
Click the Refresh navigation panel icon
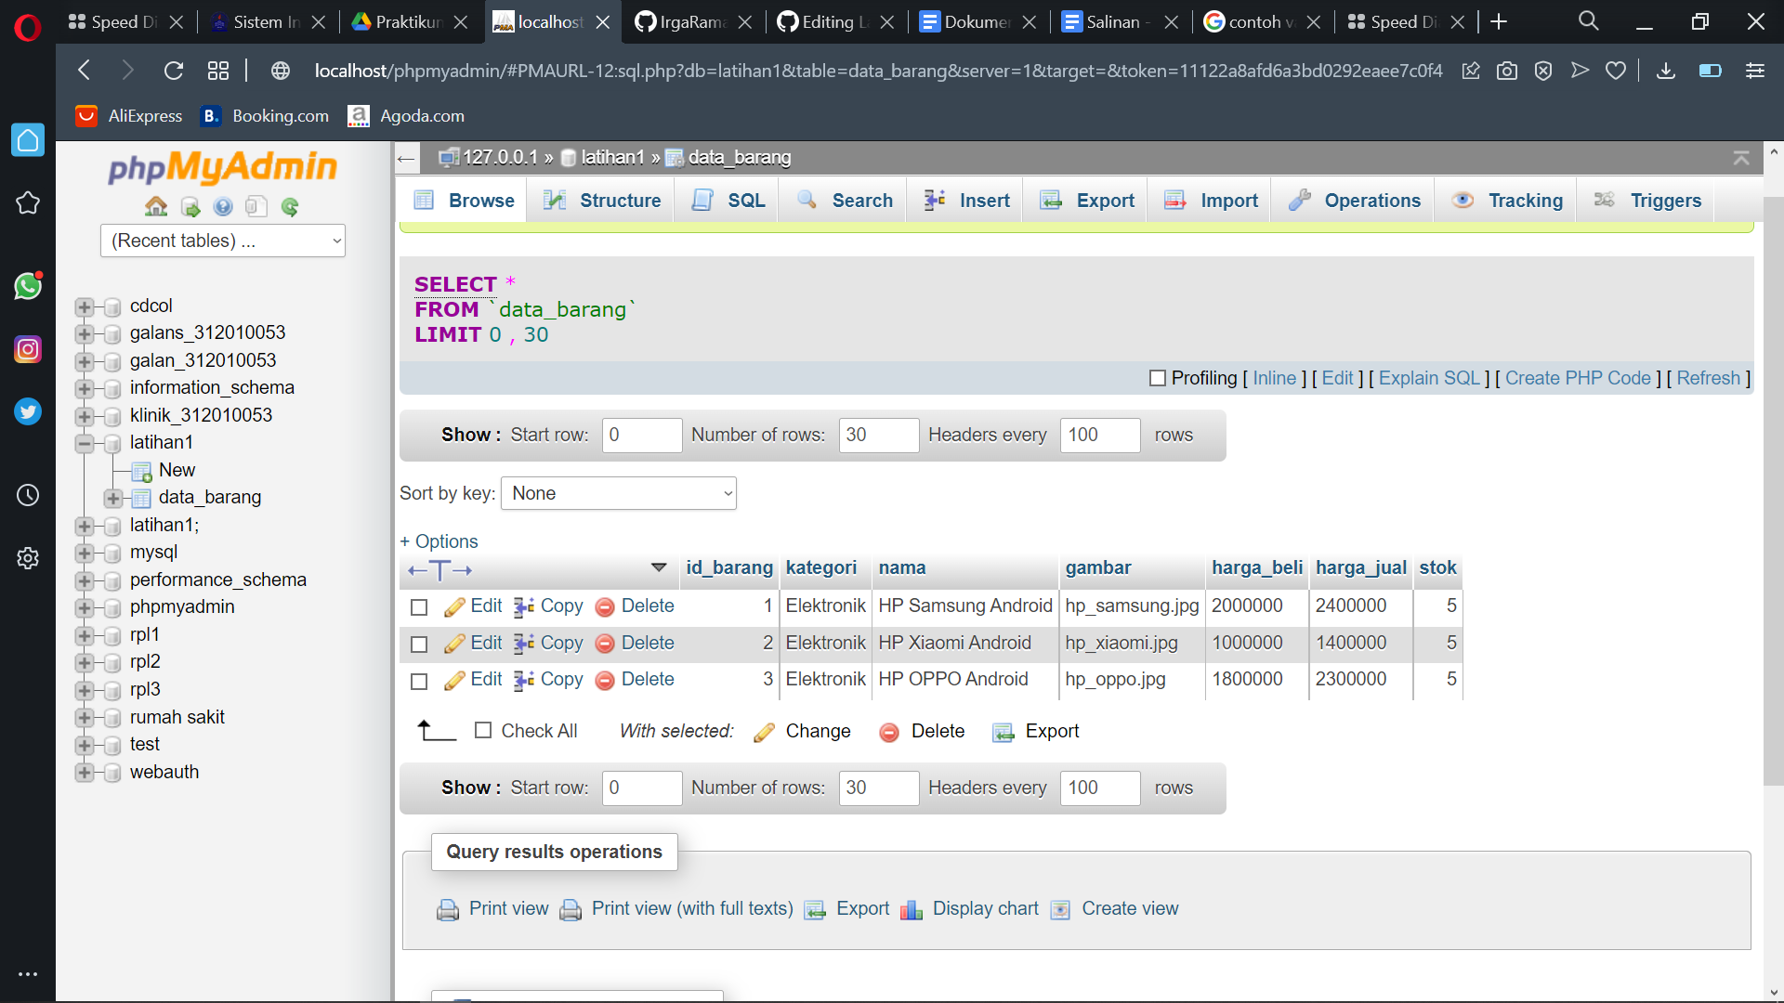click(291, 206)
